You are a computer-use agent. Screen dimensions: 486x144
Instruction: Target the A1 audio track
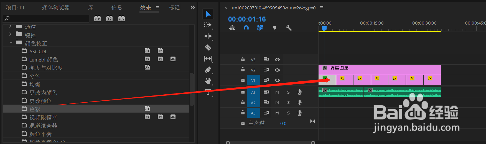click(253, 92)
